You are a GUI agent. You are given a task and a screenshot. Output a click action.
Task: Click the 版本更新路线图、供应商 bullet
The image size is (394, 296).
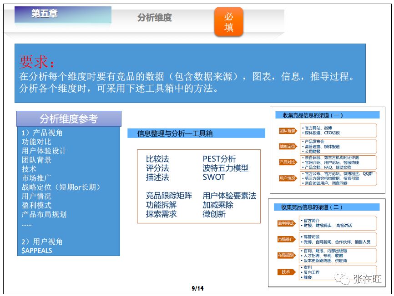pos(324,261)
